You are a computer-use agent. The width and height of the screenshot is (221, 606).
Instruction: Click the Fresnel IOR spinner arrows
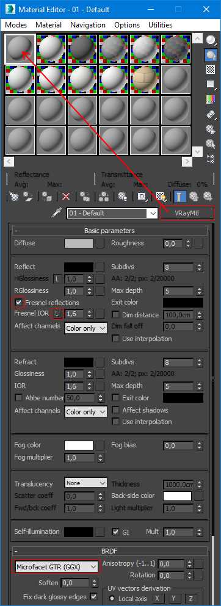coord(90,314)
